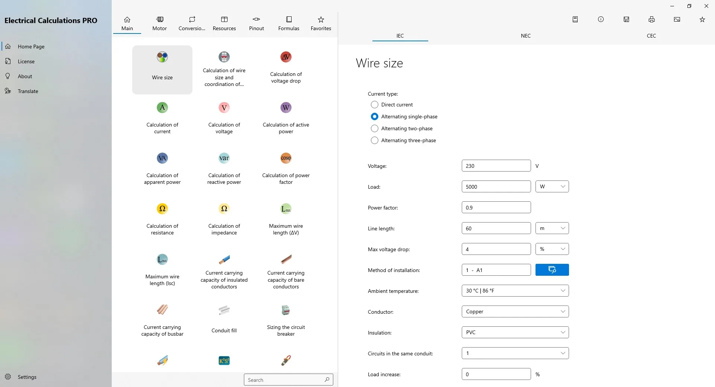Go to Home Page in sidebar
Viewport: 715px width, 387px height.
tap(56, 47)
